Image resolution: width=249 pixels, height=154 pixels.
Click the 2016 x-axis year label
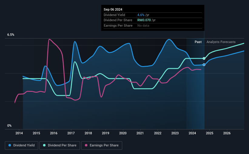(54, 133)
